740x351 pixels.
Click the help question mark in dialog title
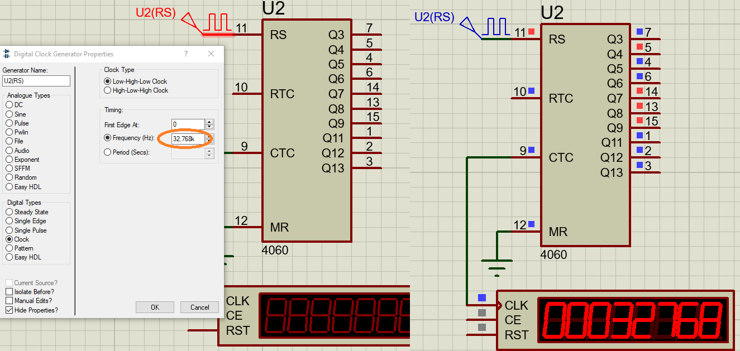[186, 54]
